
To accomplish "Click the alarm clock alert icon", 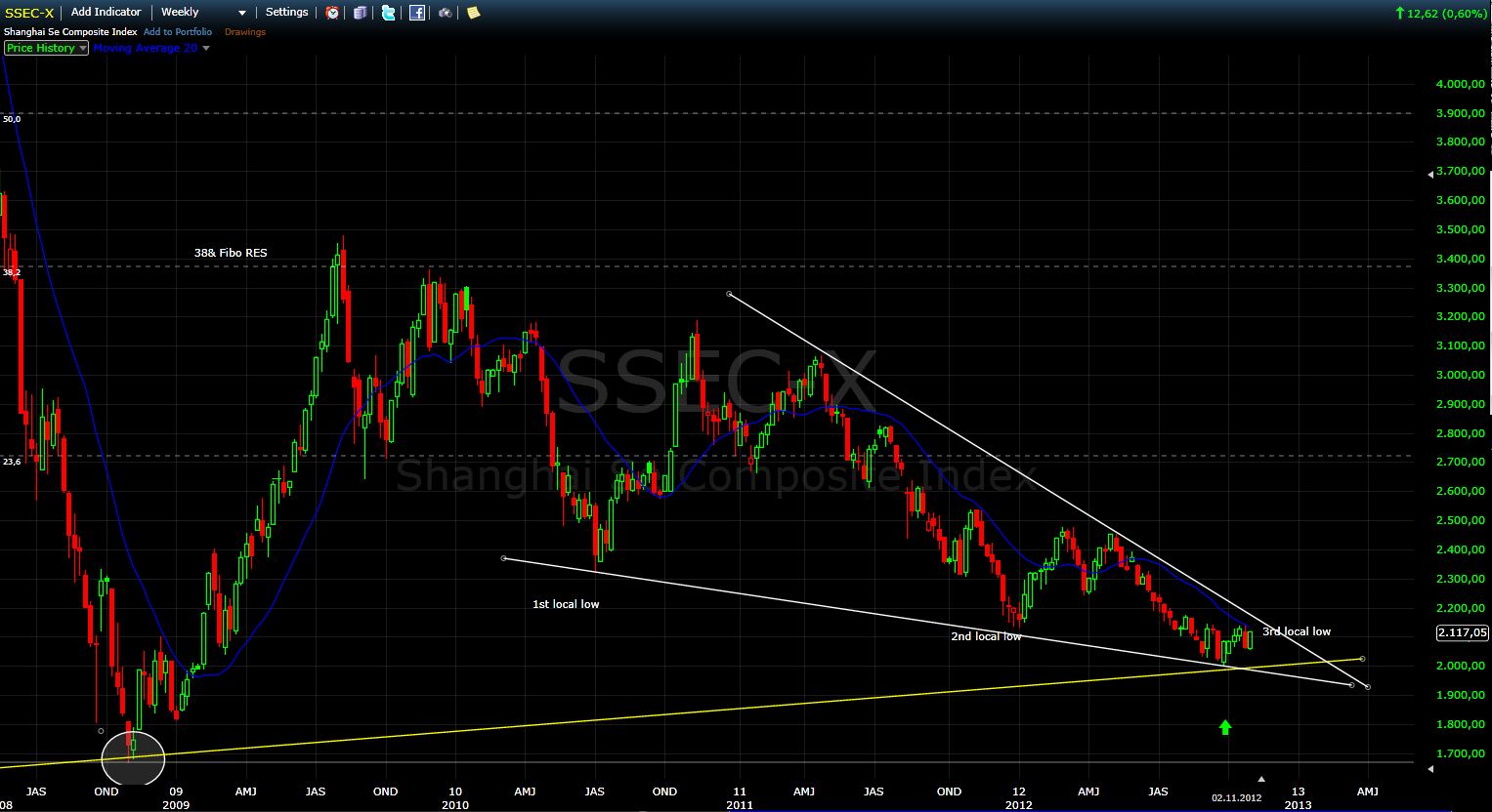I will [333, 13].
